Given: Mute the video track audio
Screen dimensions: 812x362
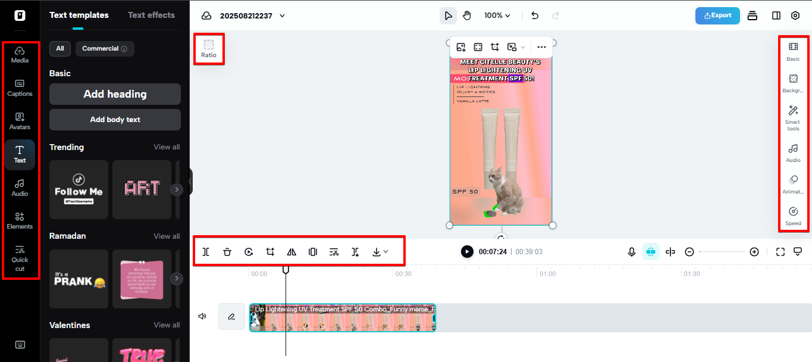Looking at the screenshot, I should click(202, 316).
